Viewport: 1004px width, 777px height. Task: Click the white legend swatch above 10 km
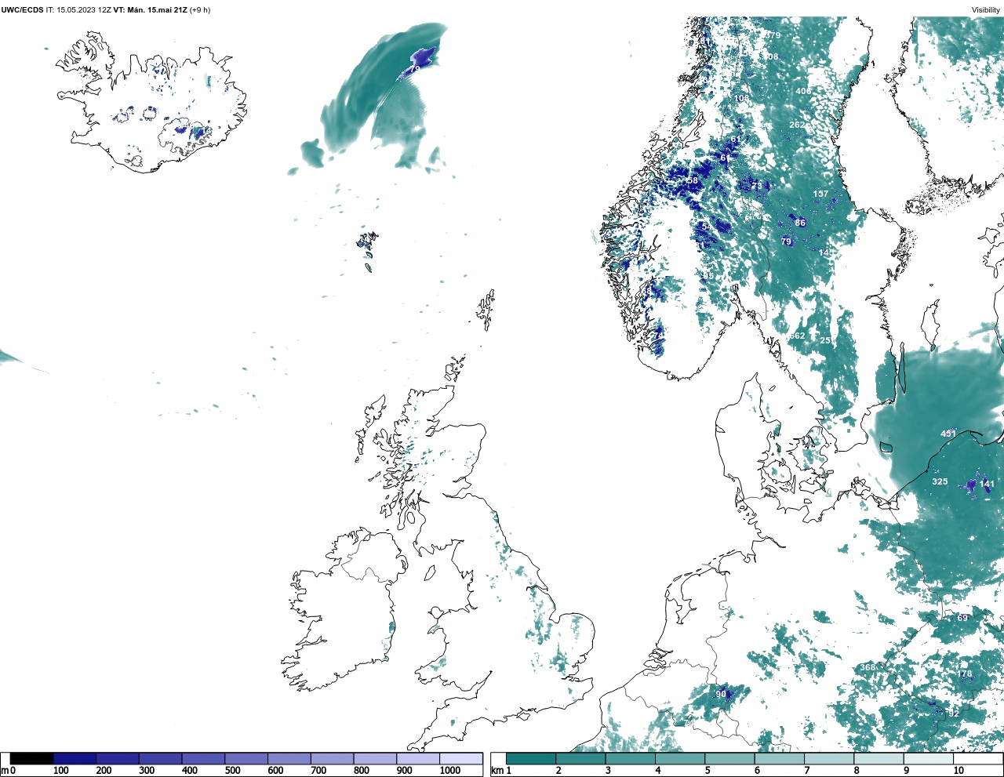[x=977, y=759]
